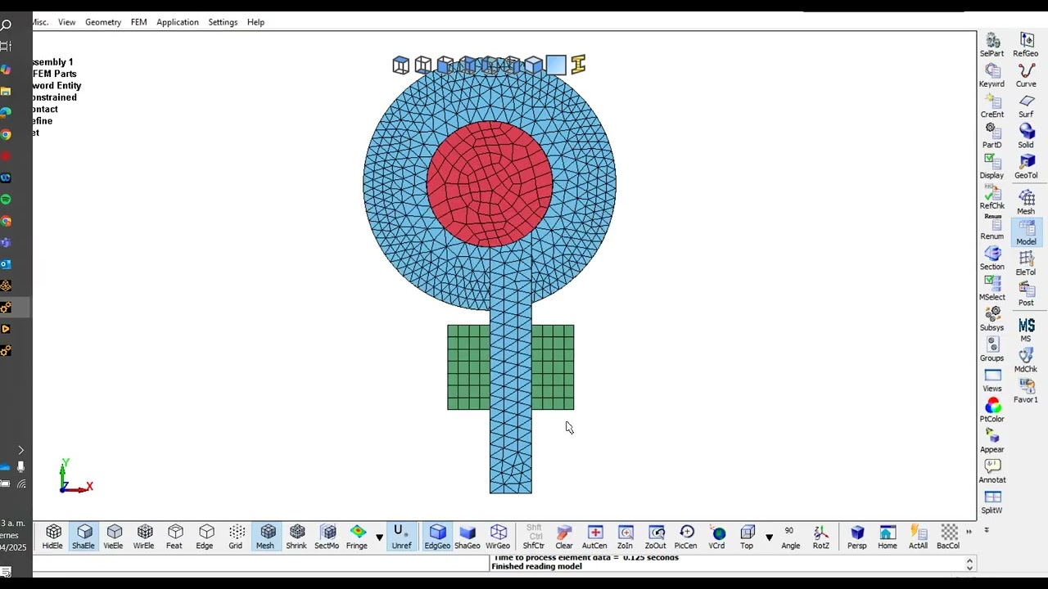This screenshot has height=589, width=1048.
Task: Toggle Unref unreferenced nodes display
Action: [401, 537]
